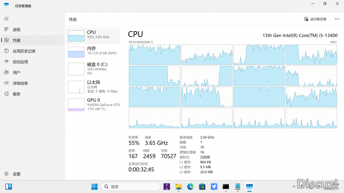Switch to the 服务 services page

(16, 94)
